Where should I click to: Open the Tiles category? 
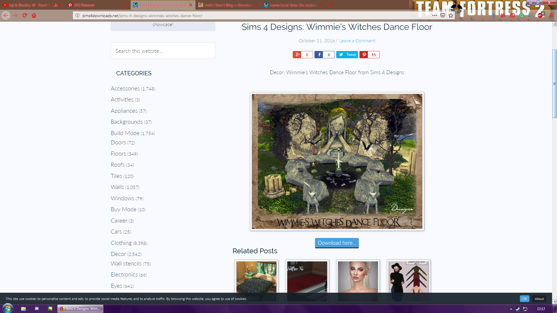click(116, 176)
